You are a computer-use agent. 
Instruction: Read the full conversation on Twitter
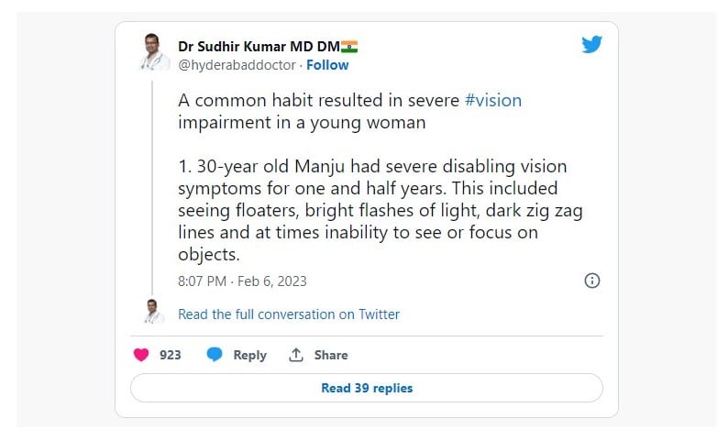[289, 314]
